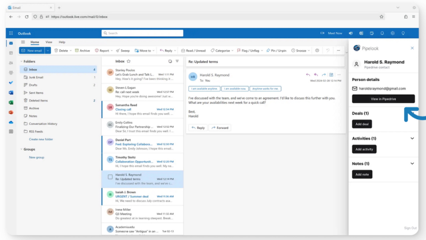Open message more actions ellipsis
This screenshot has height=240, width=426.
coord(339,75)
